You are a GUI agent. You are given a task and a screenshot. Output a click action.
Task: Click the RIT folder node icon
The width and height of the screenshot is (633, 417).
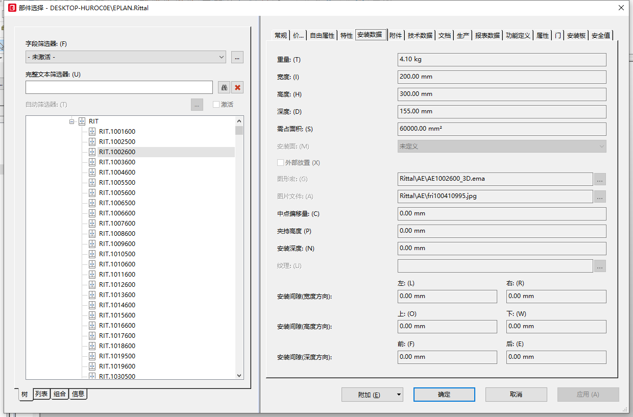pyautogui.click(x=82, y=121)
